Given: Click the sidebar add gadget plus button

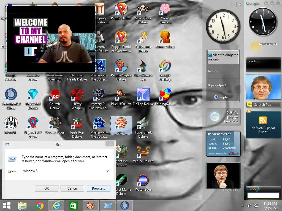Looking at the screenshot, I should pyautogui.click(x=266, y=3).
